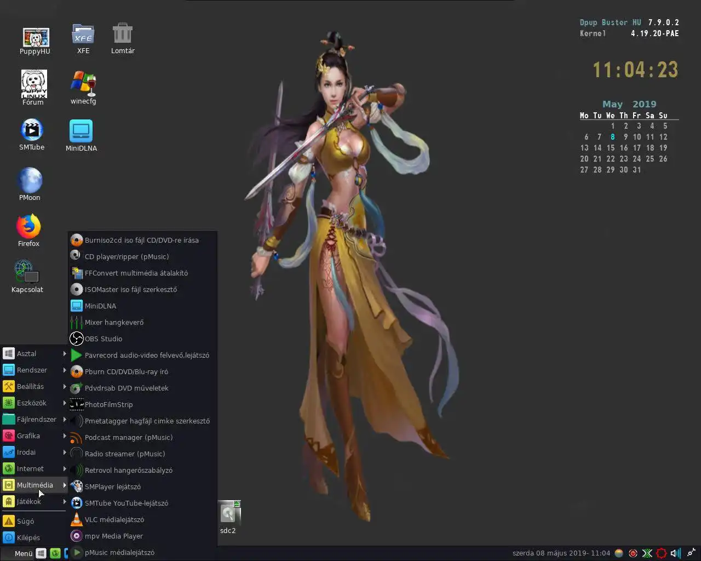Launch SMPlayer lejátszó
The width and height of the screenshot is (701, 561).
(x=142, y=486)
